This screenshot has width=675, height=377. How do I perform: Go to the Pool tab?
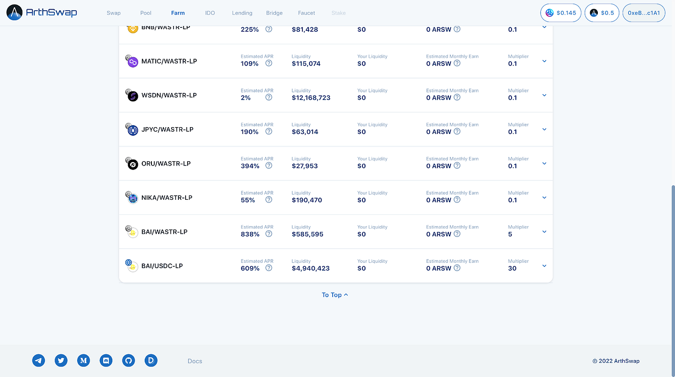pos(146,13)
